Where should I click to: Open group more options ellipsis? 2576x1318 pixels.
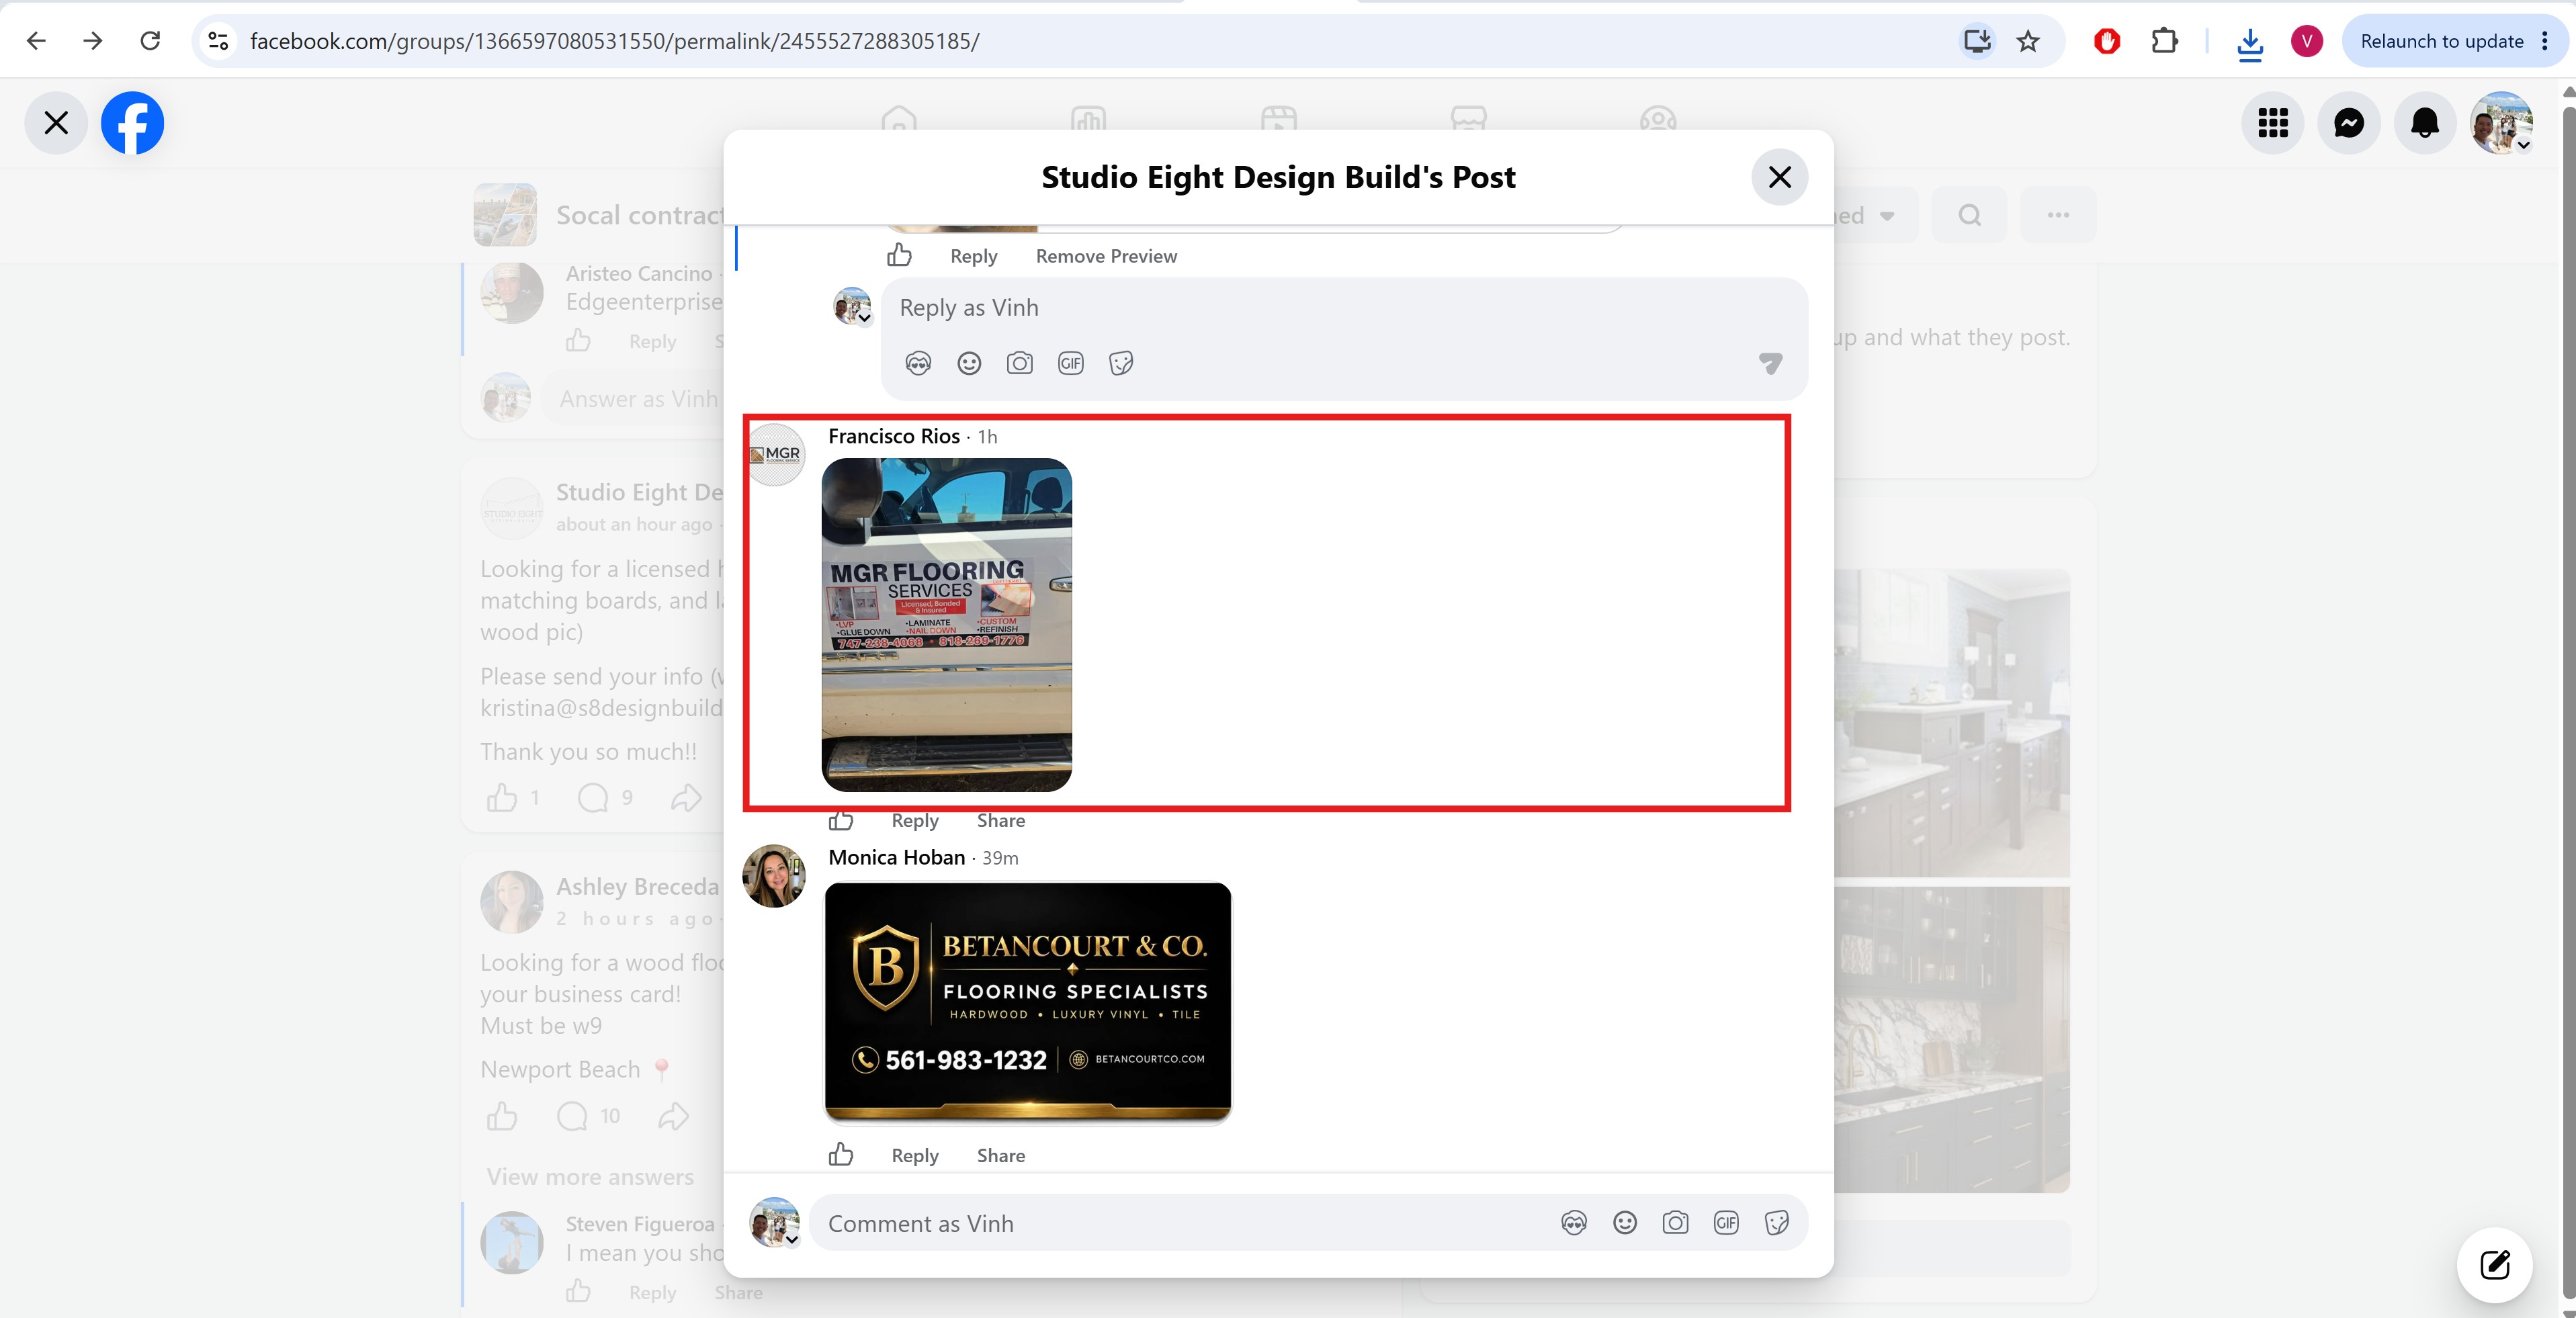[2058, 215]
